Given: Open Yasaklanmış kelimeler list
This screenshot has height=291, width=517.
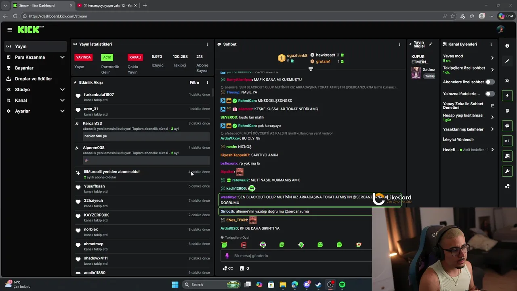Looking at the screenshot, I should pyautogui.click(x=469, y=129).
